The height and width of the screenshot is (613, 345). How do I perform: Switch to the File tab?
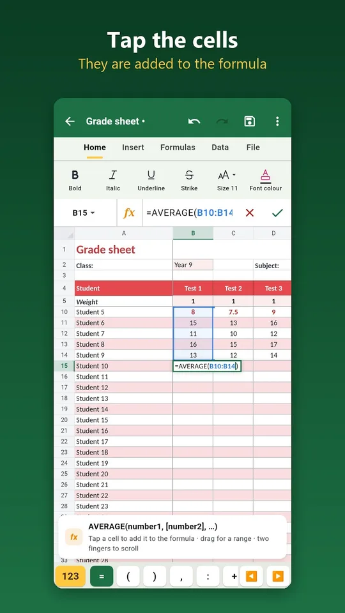pyautogui.click(x=253, y=148)
